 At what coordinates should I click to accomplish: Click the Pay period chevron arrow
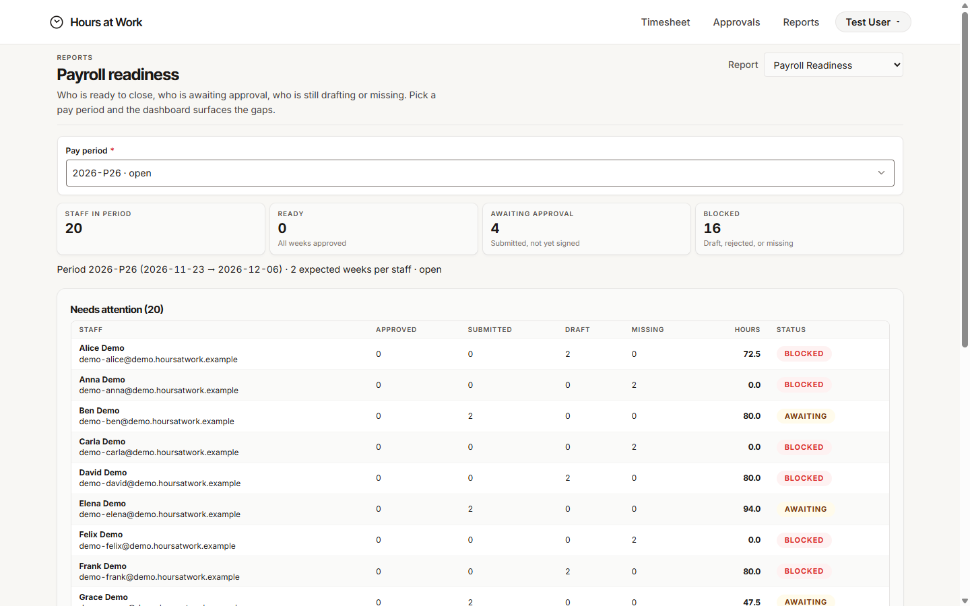tap(881, 173)
